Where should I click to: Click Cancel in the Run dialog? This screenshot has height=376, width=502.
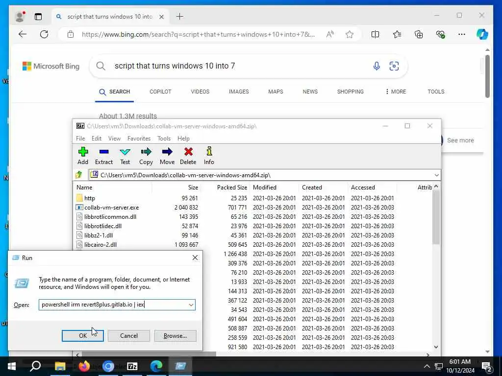point(129,336)
